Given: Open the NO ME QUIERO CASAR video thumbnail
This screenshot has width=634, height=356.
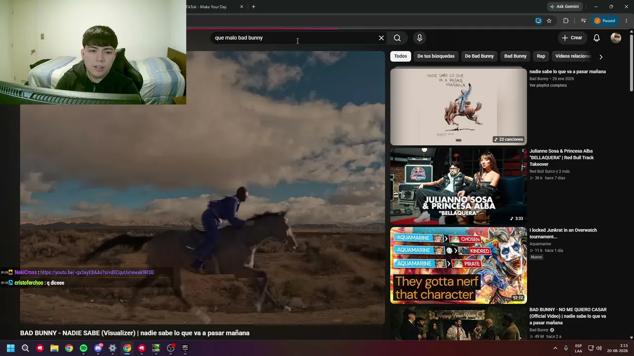Looking at the screenshot, I should pos(458,323).
